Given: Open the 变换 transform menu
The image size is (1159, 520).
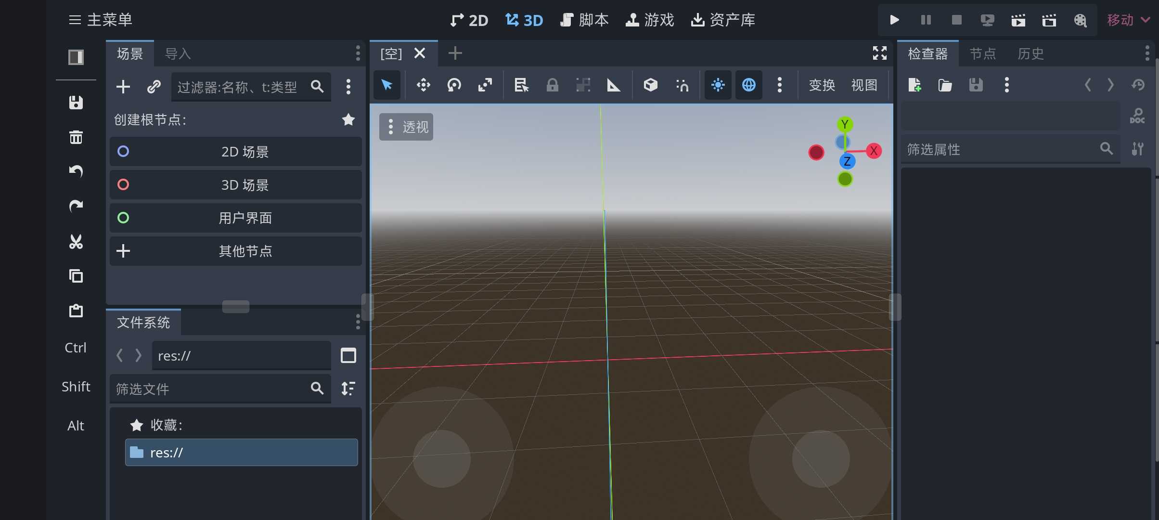Looking at the screenshot, I should (822, 85).
